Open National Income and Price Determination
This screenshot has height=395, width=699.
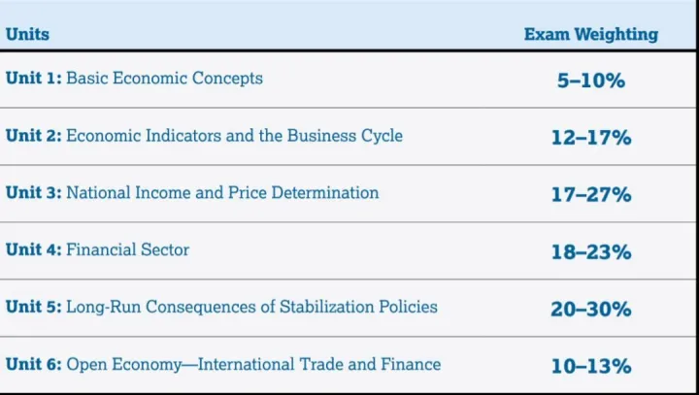[x=222, y=192]
